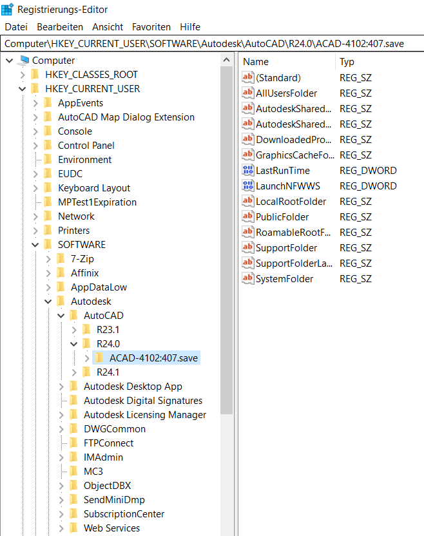Expand the R24.1 key
This screenshot has height=536, width=424.
74,372
